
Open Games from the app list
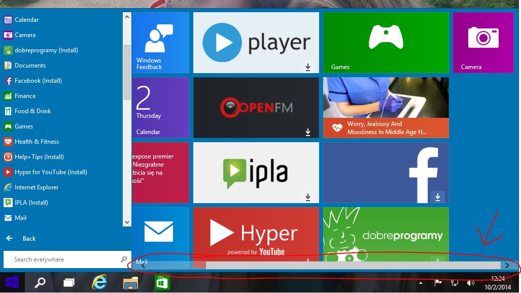click(19, 126)
